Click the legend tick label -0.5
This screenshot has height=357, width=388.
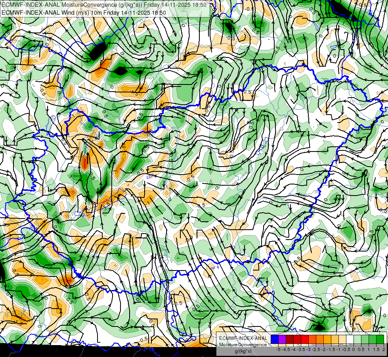point(346,349)
